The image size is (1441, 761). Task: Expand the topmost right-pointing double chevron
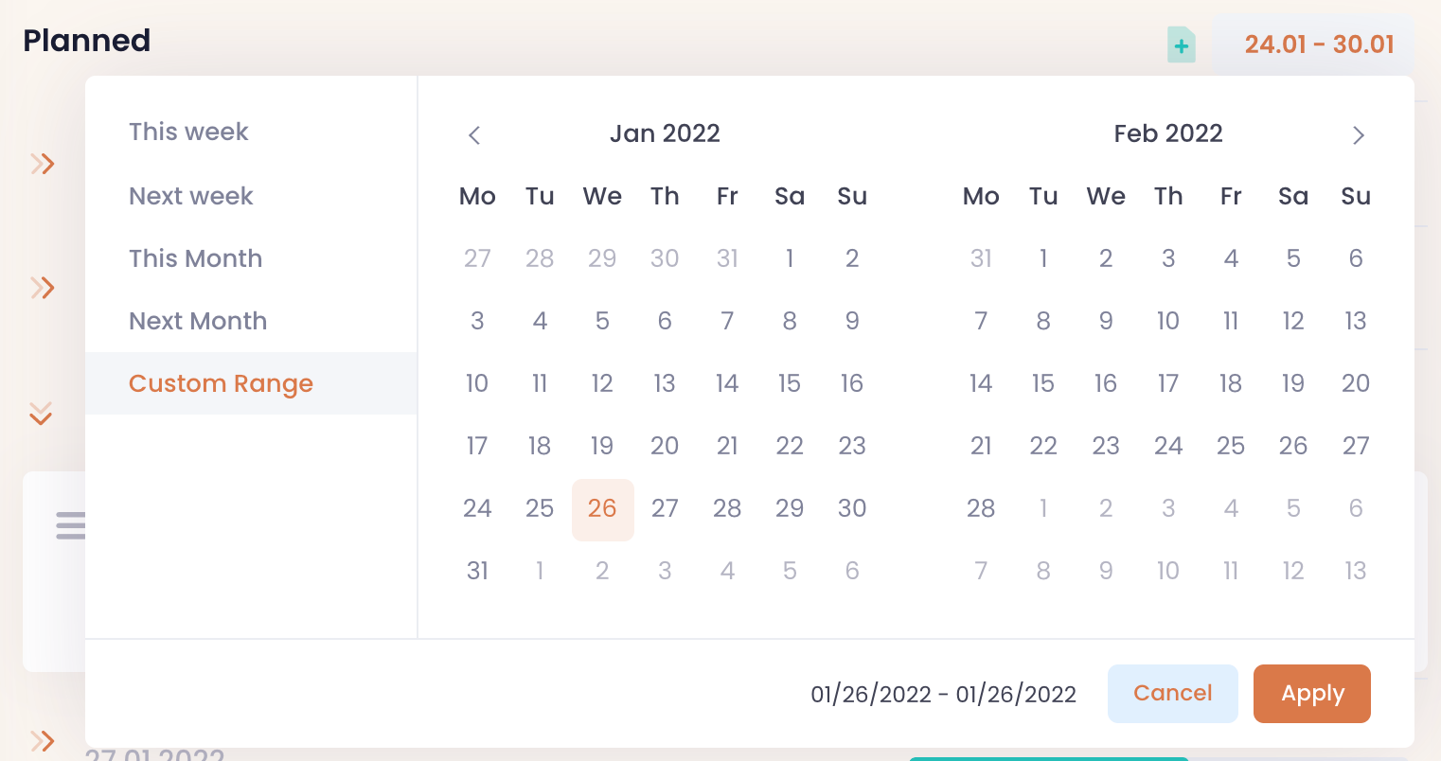coord(43,164)
